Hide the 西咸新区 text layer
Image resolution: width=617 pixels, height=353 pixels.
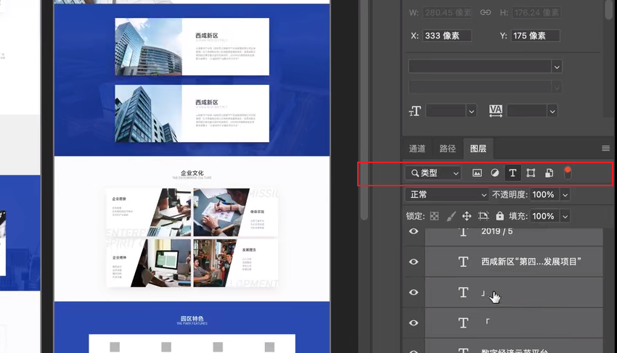414,262
